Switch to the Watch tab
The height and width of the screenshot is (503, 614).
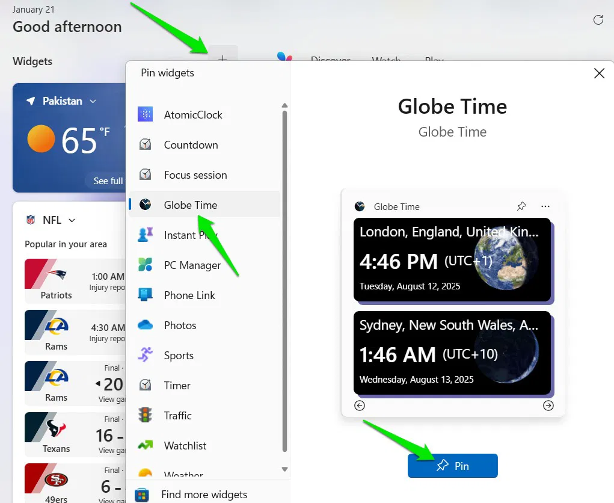point(386,60)
